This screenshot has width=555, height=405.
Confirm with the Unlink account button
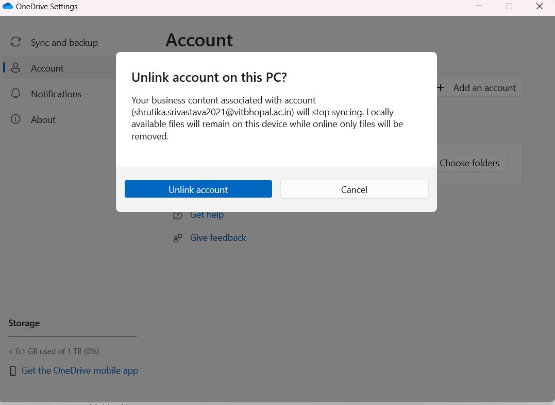(x=198, y=189)
